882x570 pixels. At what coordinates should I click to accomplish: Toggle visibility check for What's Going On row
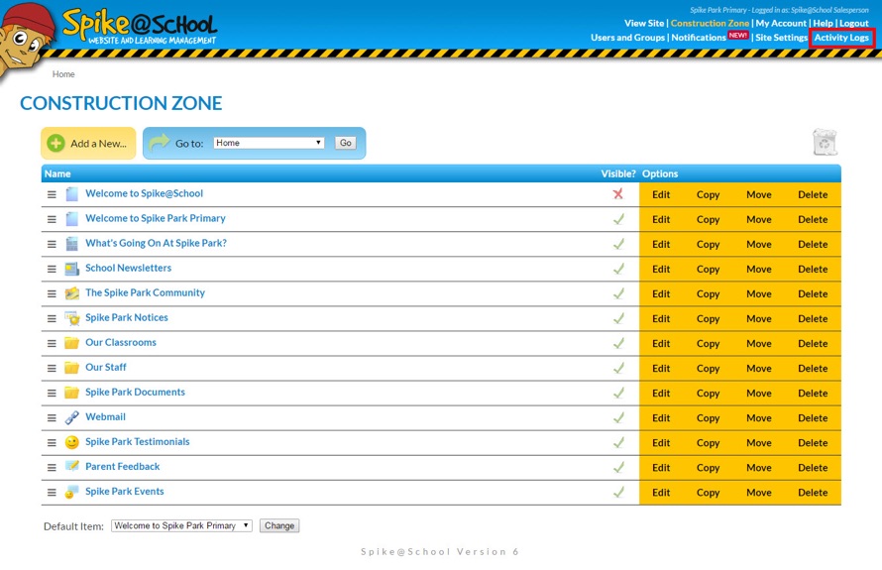coord(618,244)
